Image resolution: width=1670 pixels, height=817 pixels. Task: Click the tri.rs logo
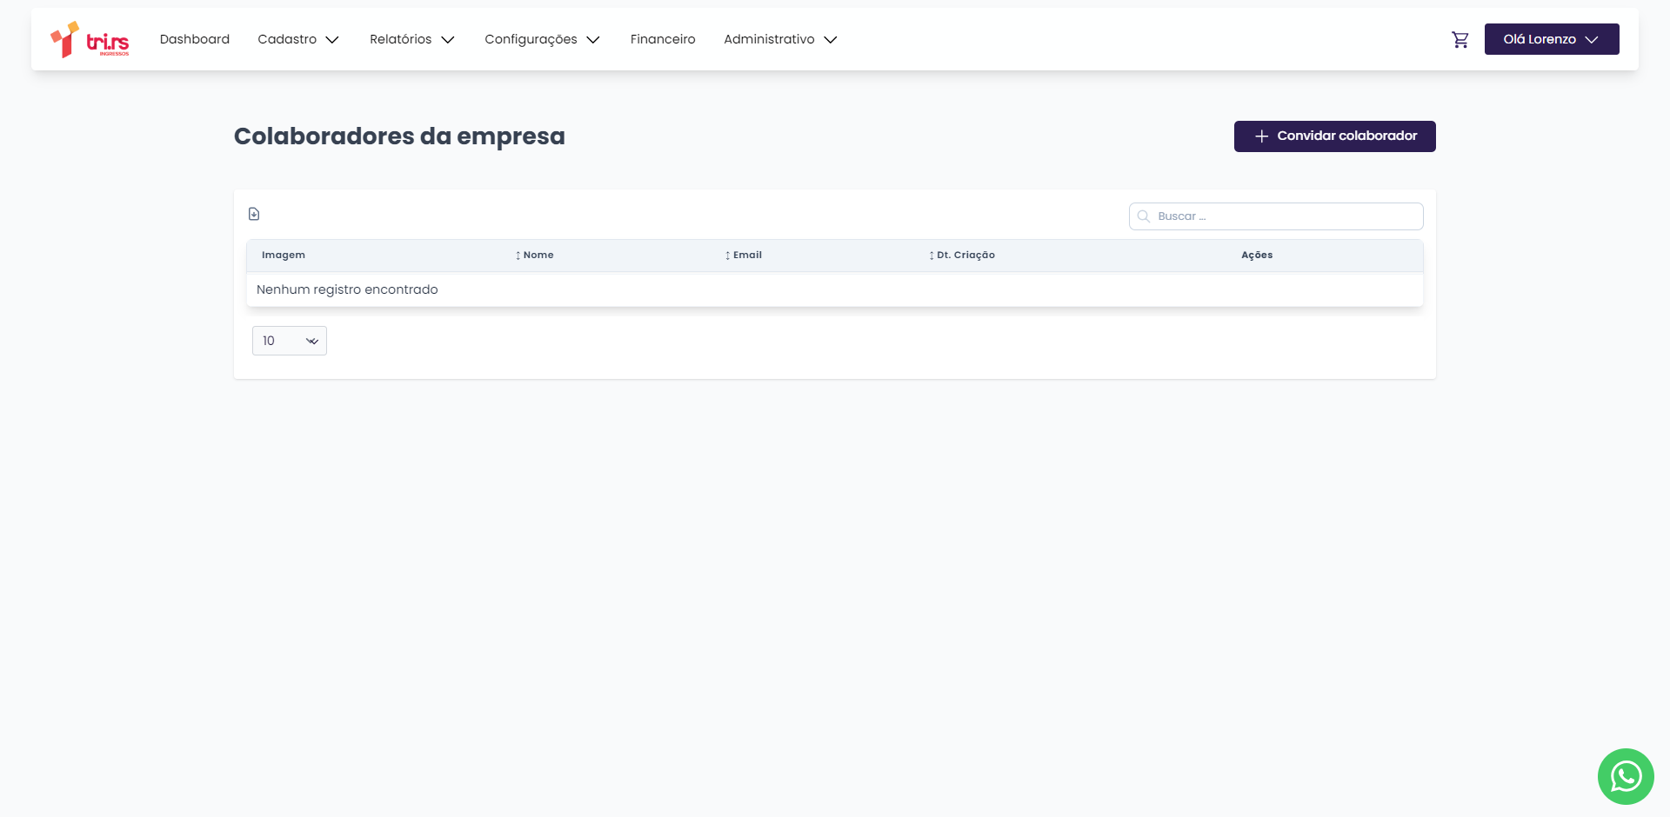(90, 40)
